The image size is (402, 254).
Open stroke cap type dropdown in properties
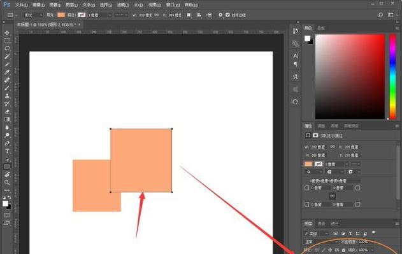334,171
